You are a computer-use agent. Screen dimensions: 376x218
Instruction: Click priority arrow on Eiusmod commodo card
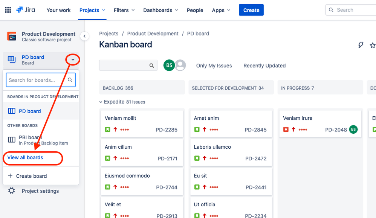[115, 187]
